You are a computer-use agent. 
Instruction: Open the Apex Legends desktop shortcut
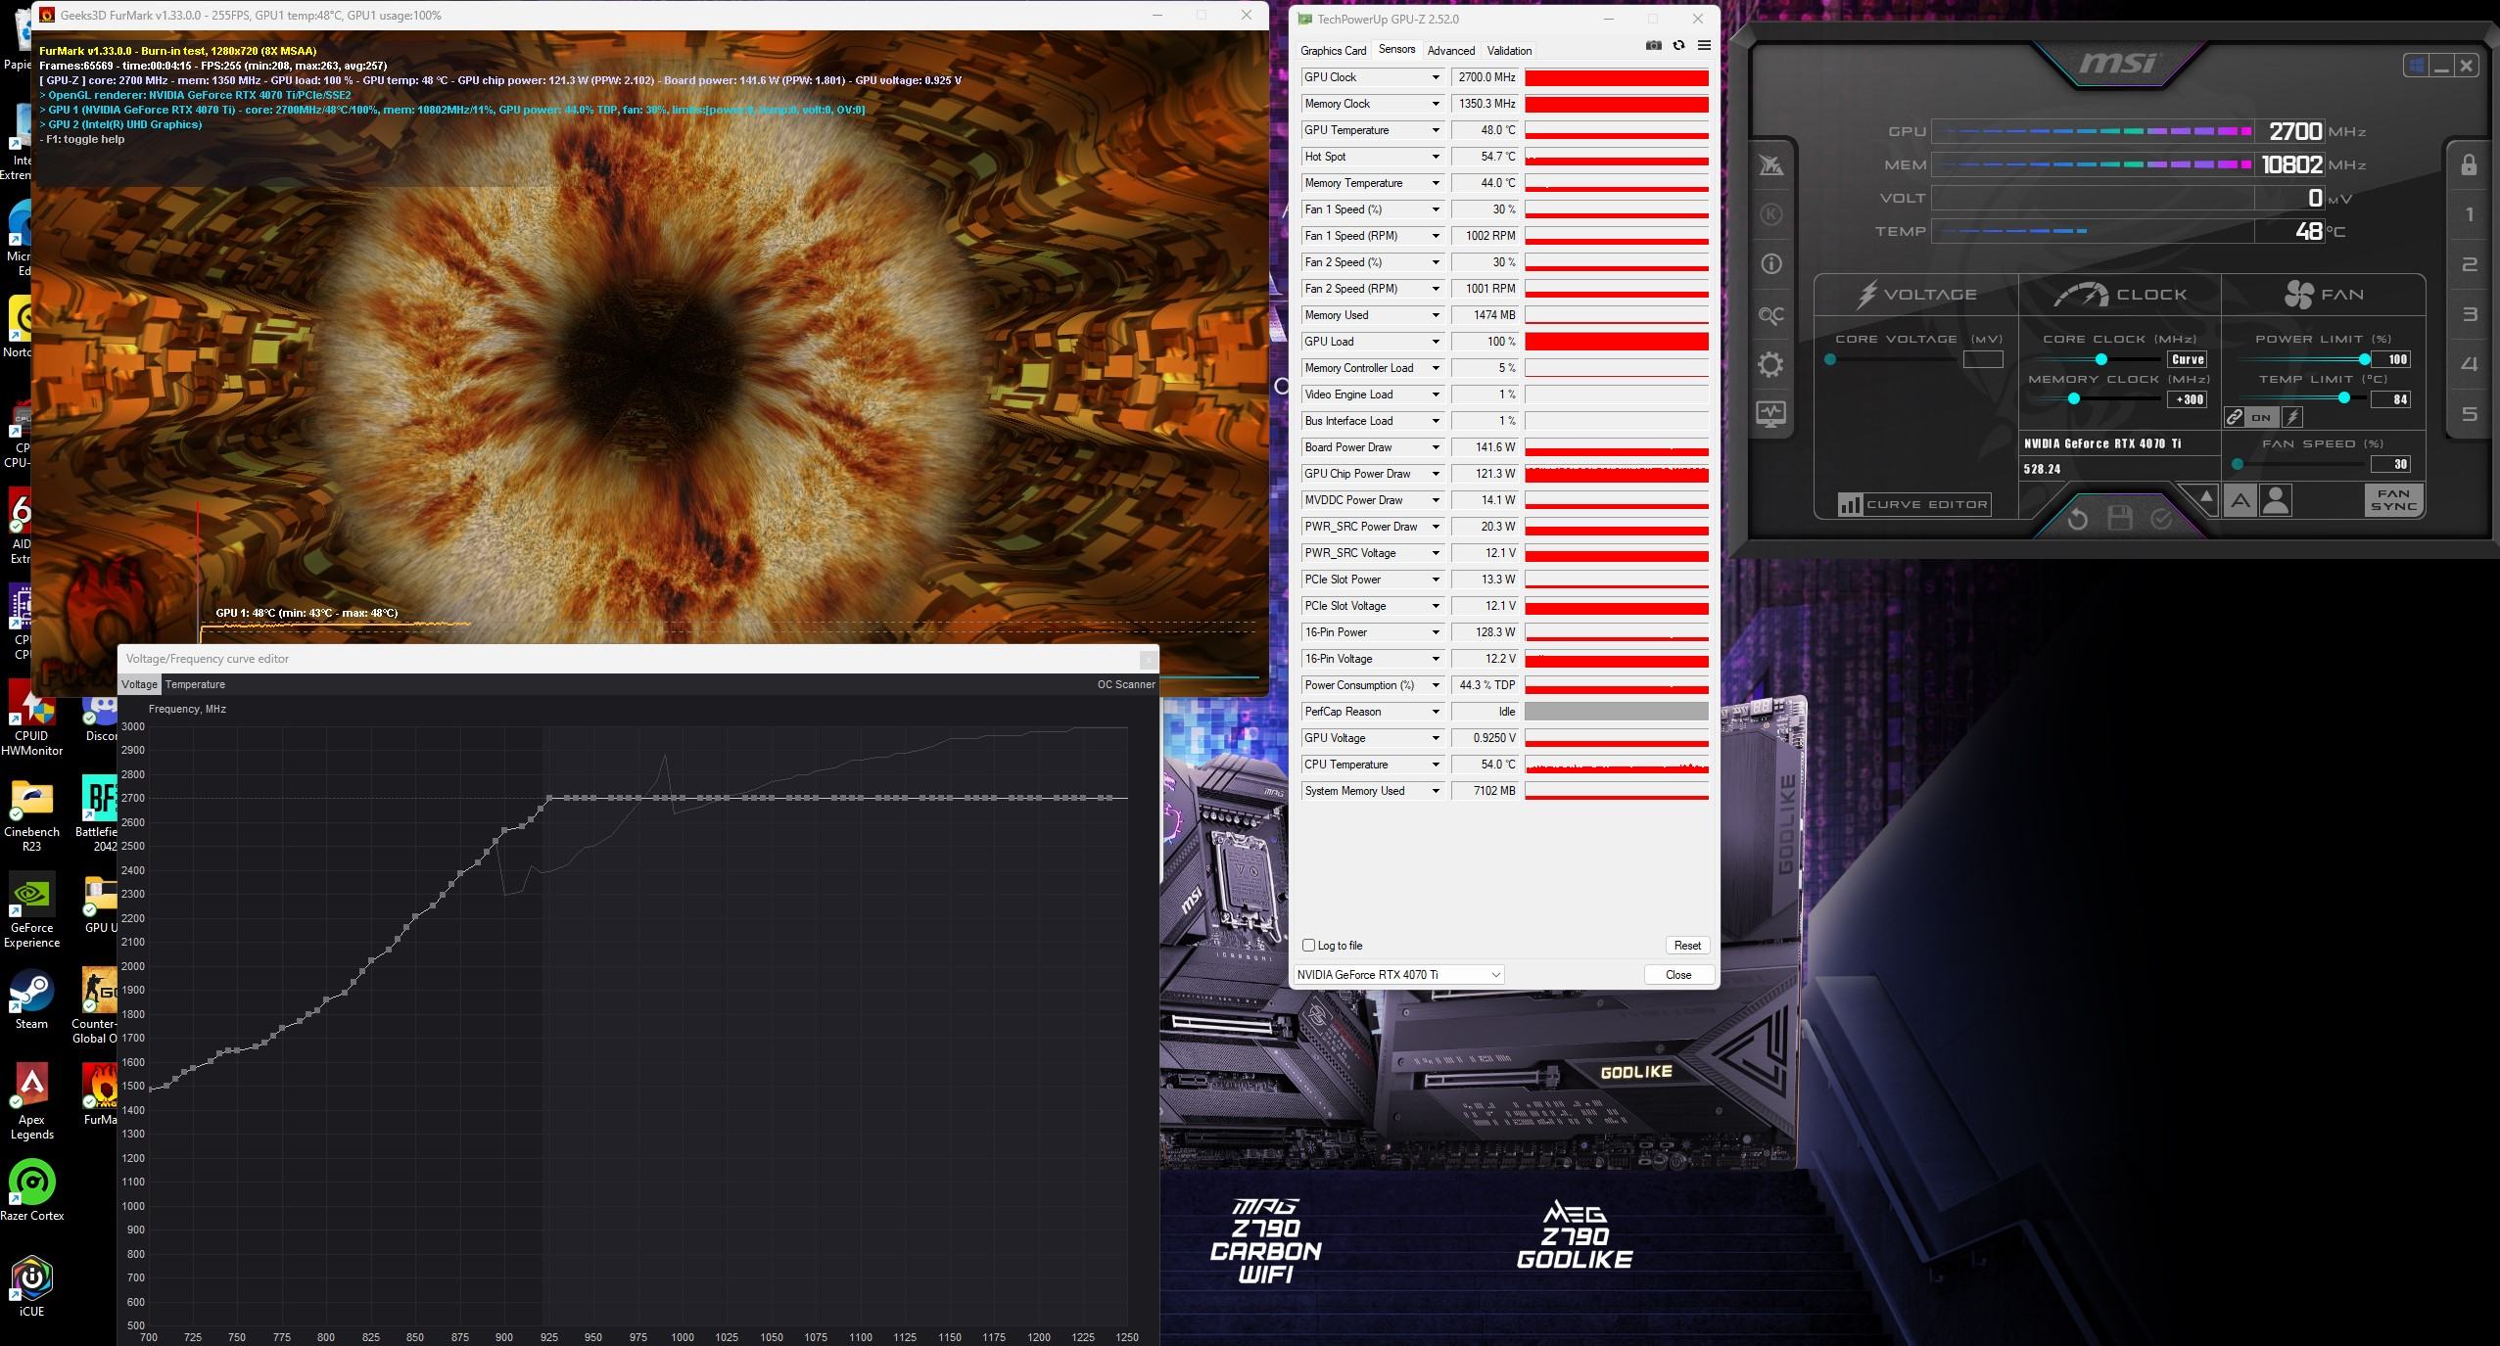31,1102
